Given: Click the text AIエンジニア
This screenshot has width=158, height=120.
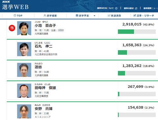Looking at the screenshot, I should [43, 117].
